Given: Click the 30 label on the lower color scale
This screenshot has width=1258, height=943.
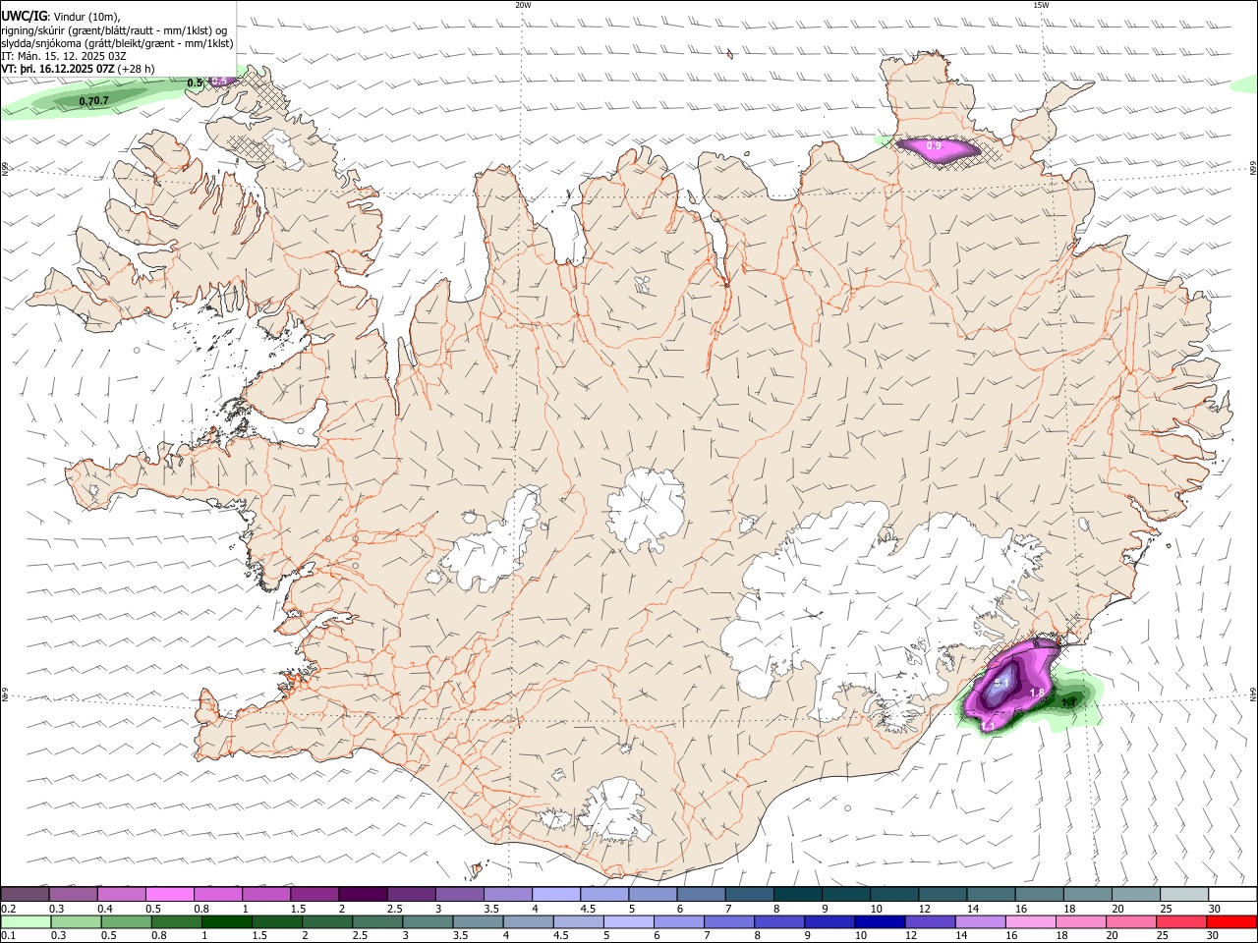Looking at the screenshot, I should 1213,936.
